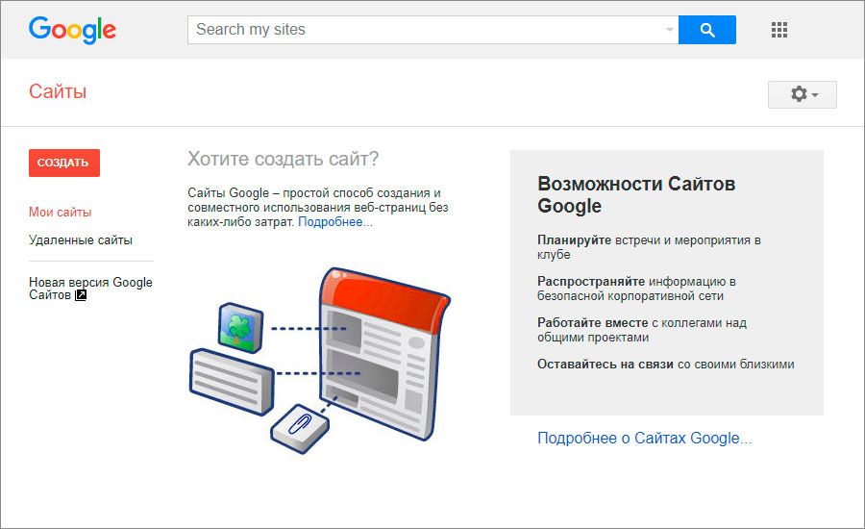Click the Подробнее... link in the description
This screenshot has width=865, height=529.
[335, 222]
